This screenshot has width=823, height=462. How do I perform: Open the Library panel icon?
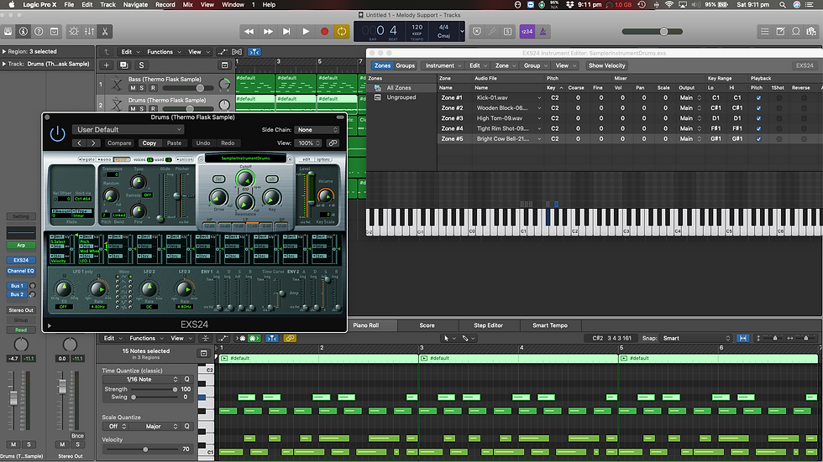[x=8, y=31]
